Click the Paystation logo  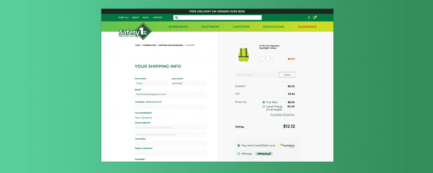click(x=287, y=145)
